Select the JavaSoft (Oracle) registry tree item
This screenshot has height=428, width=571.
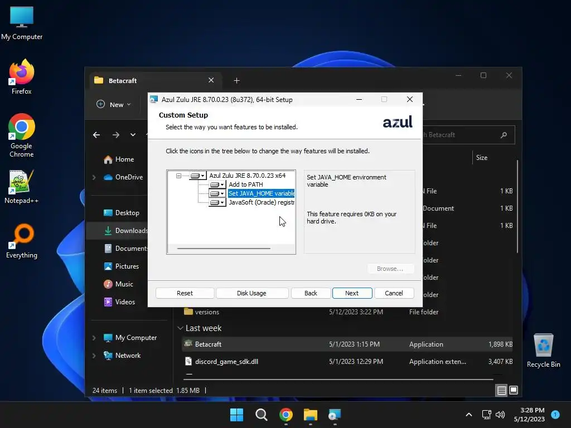[262, 202]
